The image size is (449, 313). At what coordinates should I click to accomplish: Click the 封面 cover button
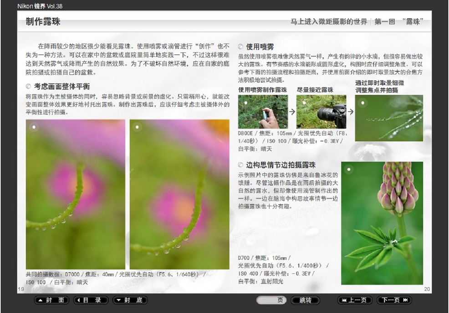(x=51, y=300)
